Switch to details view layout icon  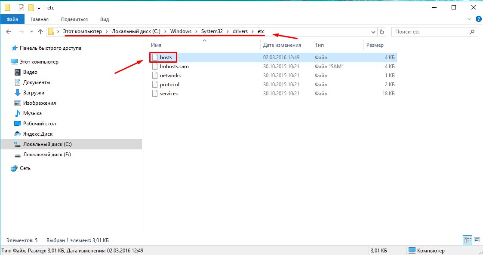click(468, 240)
